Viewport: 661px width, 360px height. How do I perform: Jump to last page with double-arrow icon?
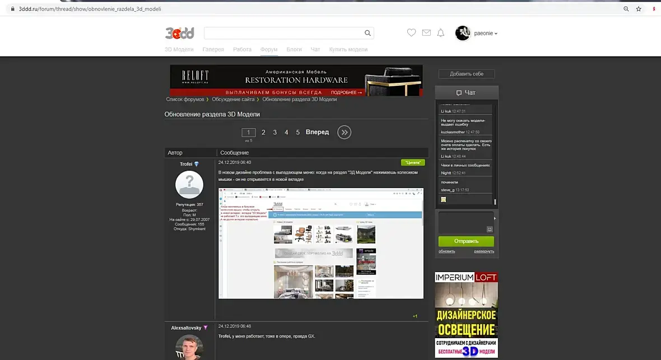344,132
